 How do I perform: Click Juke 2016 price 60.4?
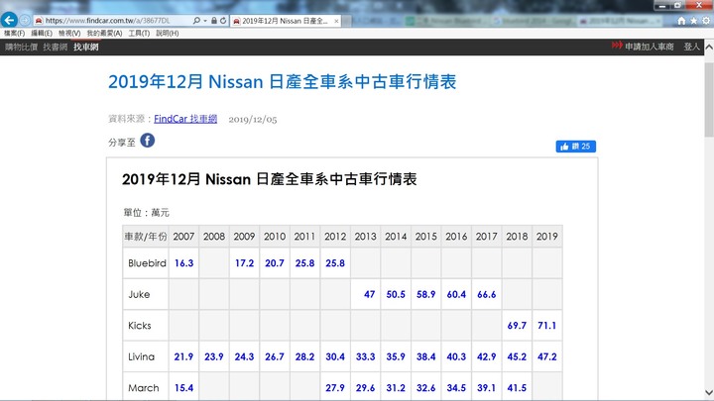tap(456, 295)
